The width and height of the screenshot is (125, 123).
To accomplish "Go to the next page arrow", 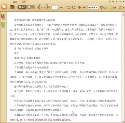I will (x=47, y=7).
